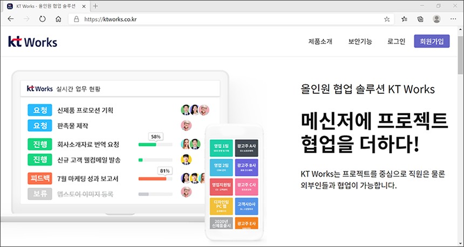Click 요청 tag for 판촉물 제작
This screenshot has height=247, width=464.
pos(39,126)
